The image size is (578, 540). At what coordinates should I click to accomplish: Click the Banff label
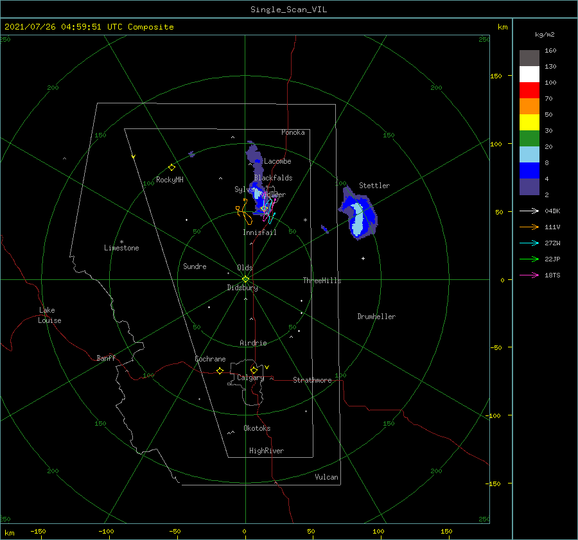(x=106, y=358)
